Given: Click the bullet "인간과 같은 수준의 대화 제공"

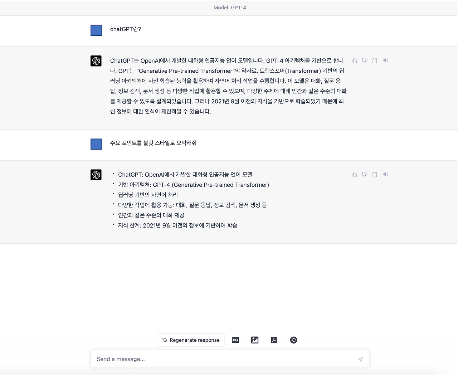Looking at the screenshot, I should coord(151,215).
